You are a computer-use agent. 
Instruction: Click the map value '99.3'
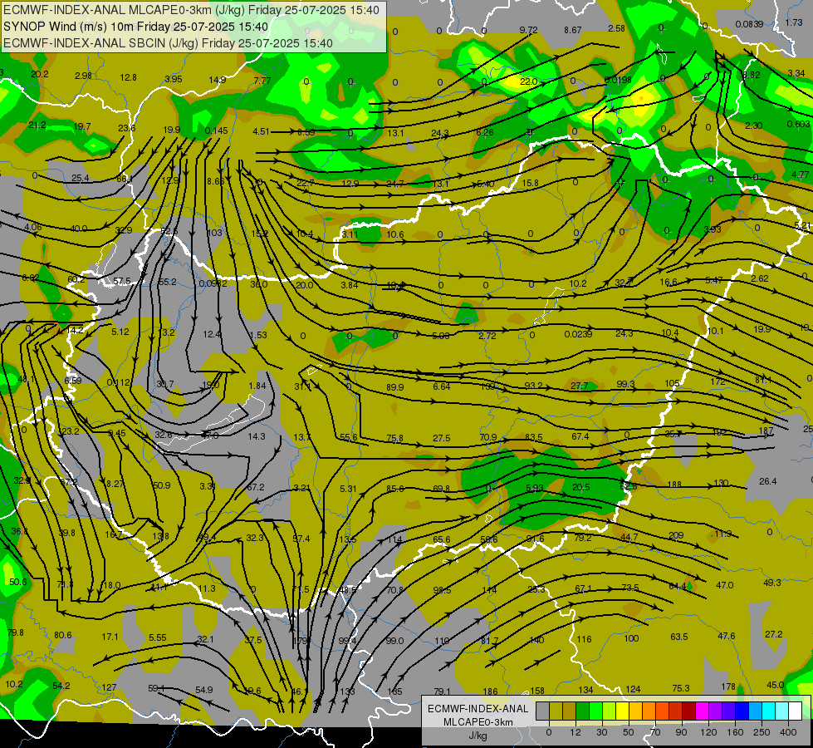click(x=626, y=384)
